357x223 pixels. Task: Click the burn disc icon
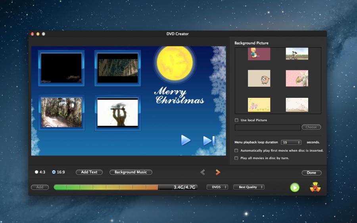[315, 187]
